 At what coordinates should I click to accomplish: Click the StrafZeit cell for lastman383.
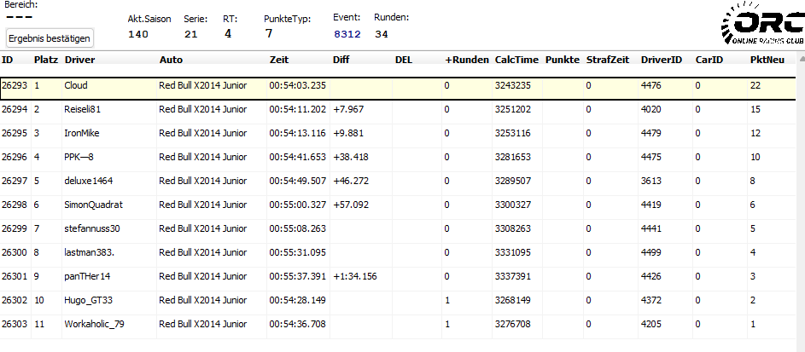point(609,253)
